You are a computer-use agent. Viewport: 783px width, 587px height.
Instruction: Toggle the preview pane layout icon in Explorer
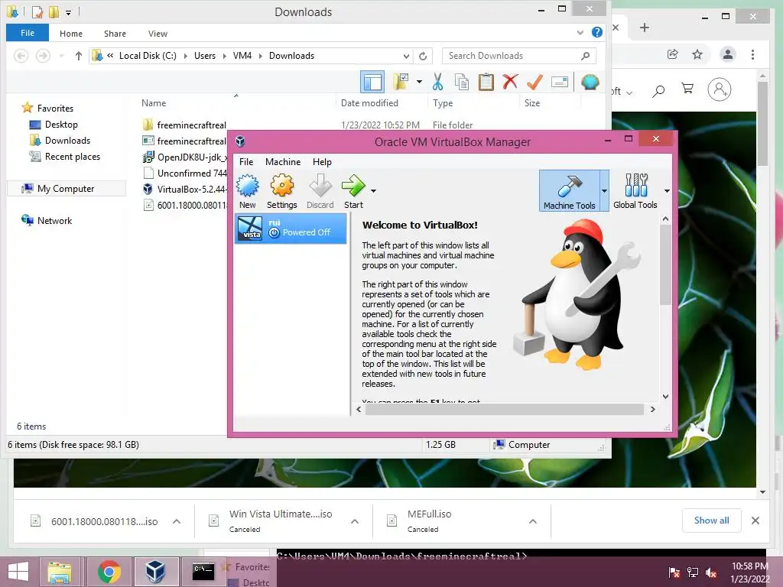372,82
